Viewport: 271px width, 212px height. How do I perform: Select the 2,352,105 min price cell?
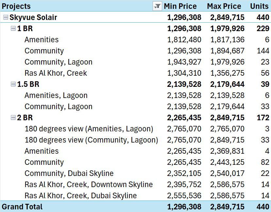pyautogui.click(x=184, y=173)
